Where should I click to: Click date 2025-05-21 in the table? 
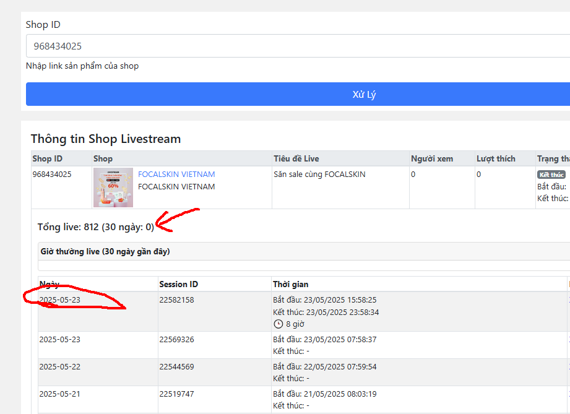59,394
